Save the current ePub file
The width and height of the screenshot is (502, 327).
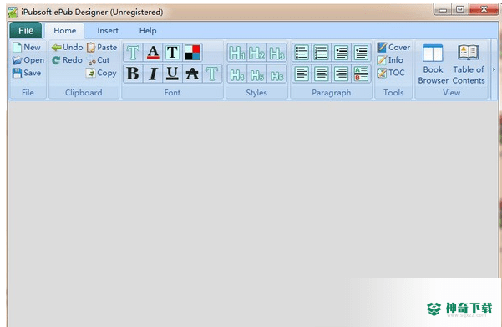(27, 73)
